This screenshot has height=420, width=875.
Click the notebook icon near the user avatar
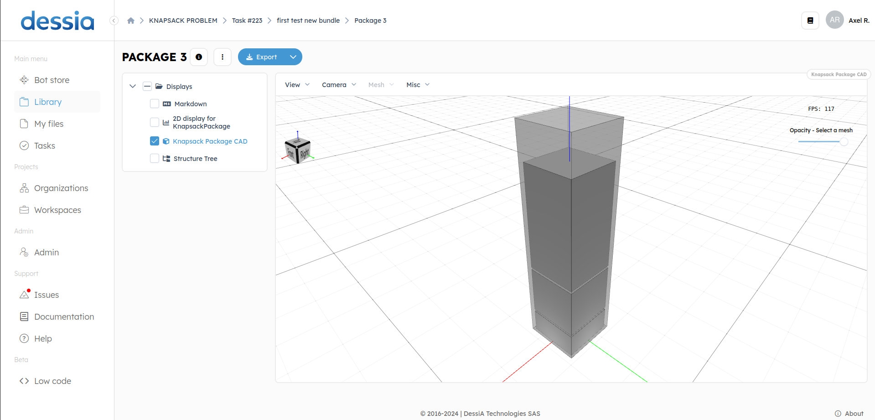click(810, 21)
